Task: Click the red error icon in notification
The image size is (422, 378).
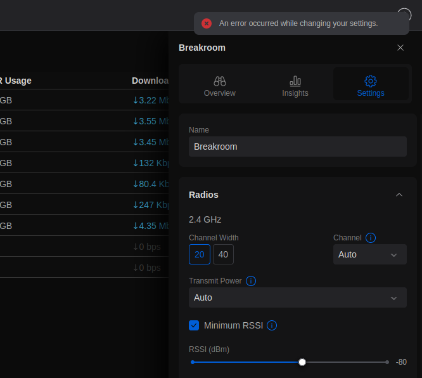Action: click(x=207, y=23)
